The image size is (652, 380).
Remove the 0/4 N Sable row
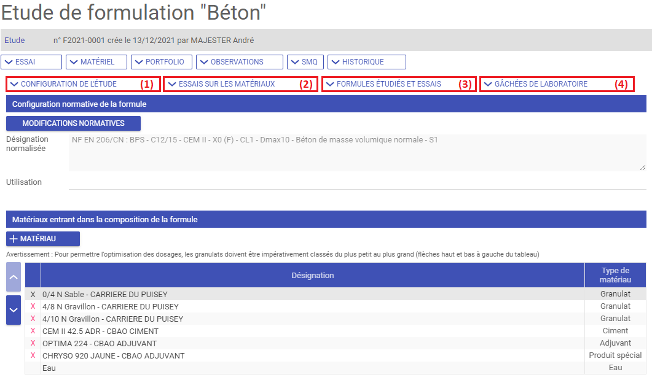pos(33,294)
